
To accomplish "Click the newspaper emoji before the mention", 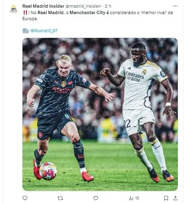I will point(25,31).
